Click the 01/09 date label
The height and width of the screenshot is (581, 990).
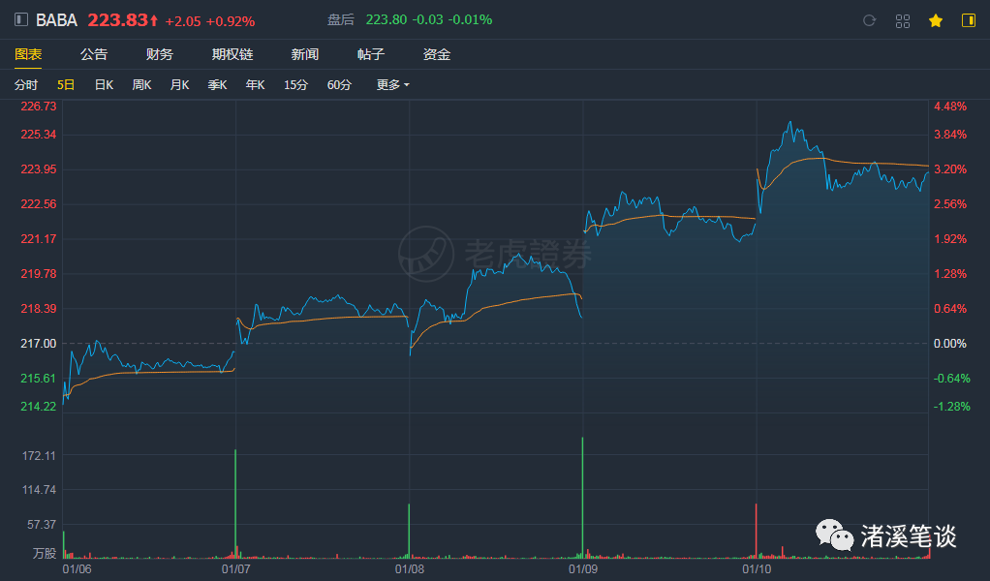[x=583, y=569]
